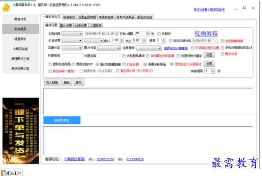Switch to the 极速裂变 tab
262x176 pixels.
[x=70, y=17]
